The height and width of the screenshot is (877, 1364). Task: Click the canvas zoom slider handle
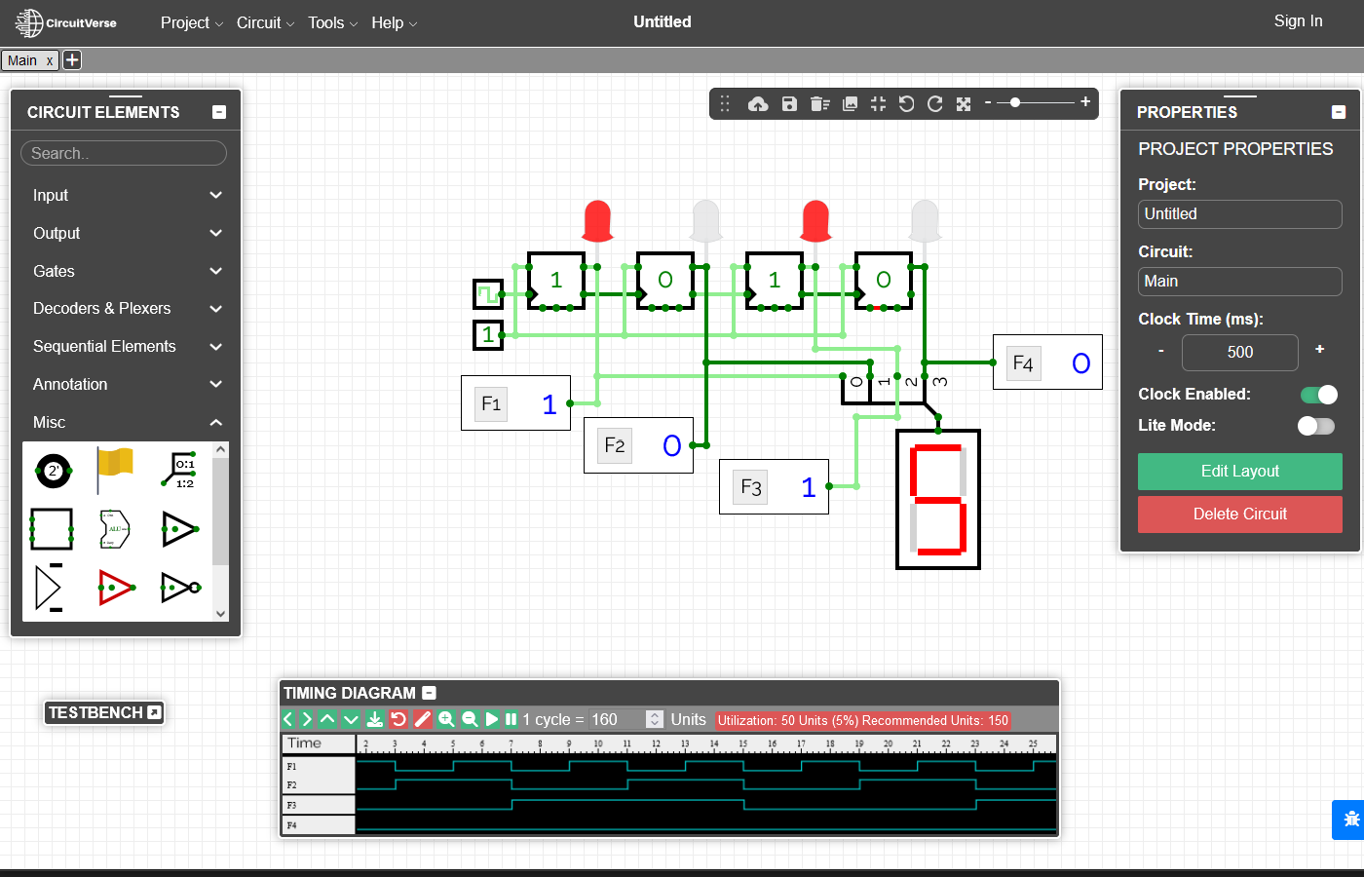tap(1015, 102)
